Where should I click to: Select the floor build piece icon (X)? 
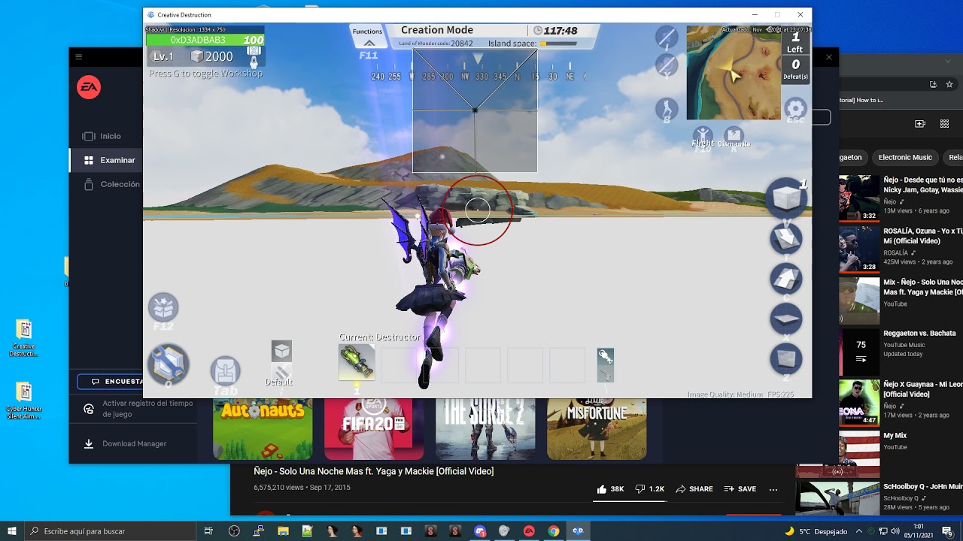pyautogui.click(x=786, y=319)
